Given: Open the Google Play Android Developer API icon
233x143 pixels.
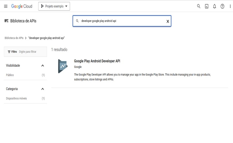Looking at the screenshot, I should coord(63,66).
